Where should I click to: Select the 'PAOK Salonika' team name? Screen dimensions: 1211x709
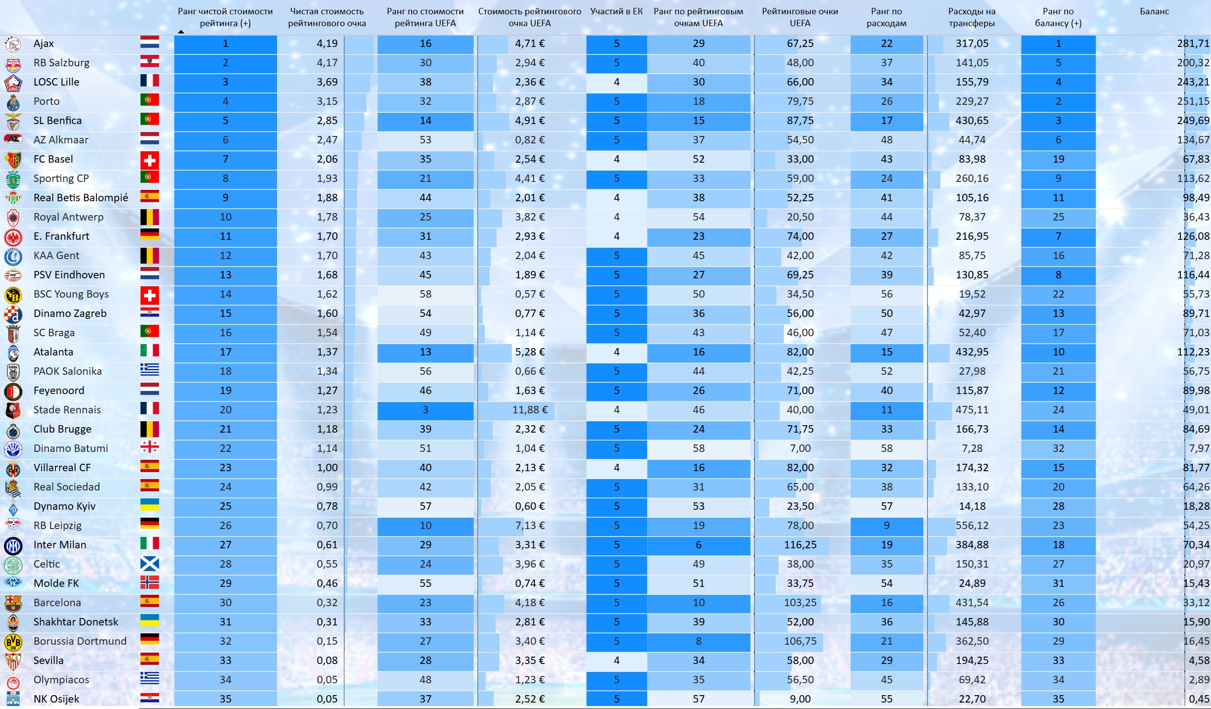coord(67,371)
